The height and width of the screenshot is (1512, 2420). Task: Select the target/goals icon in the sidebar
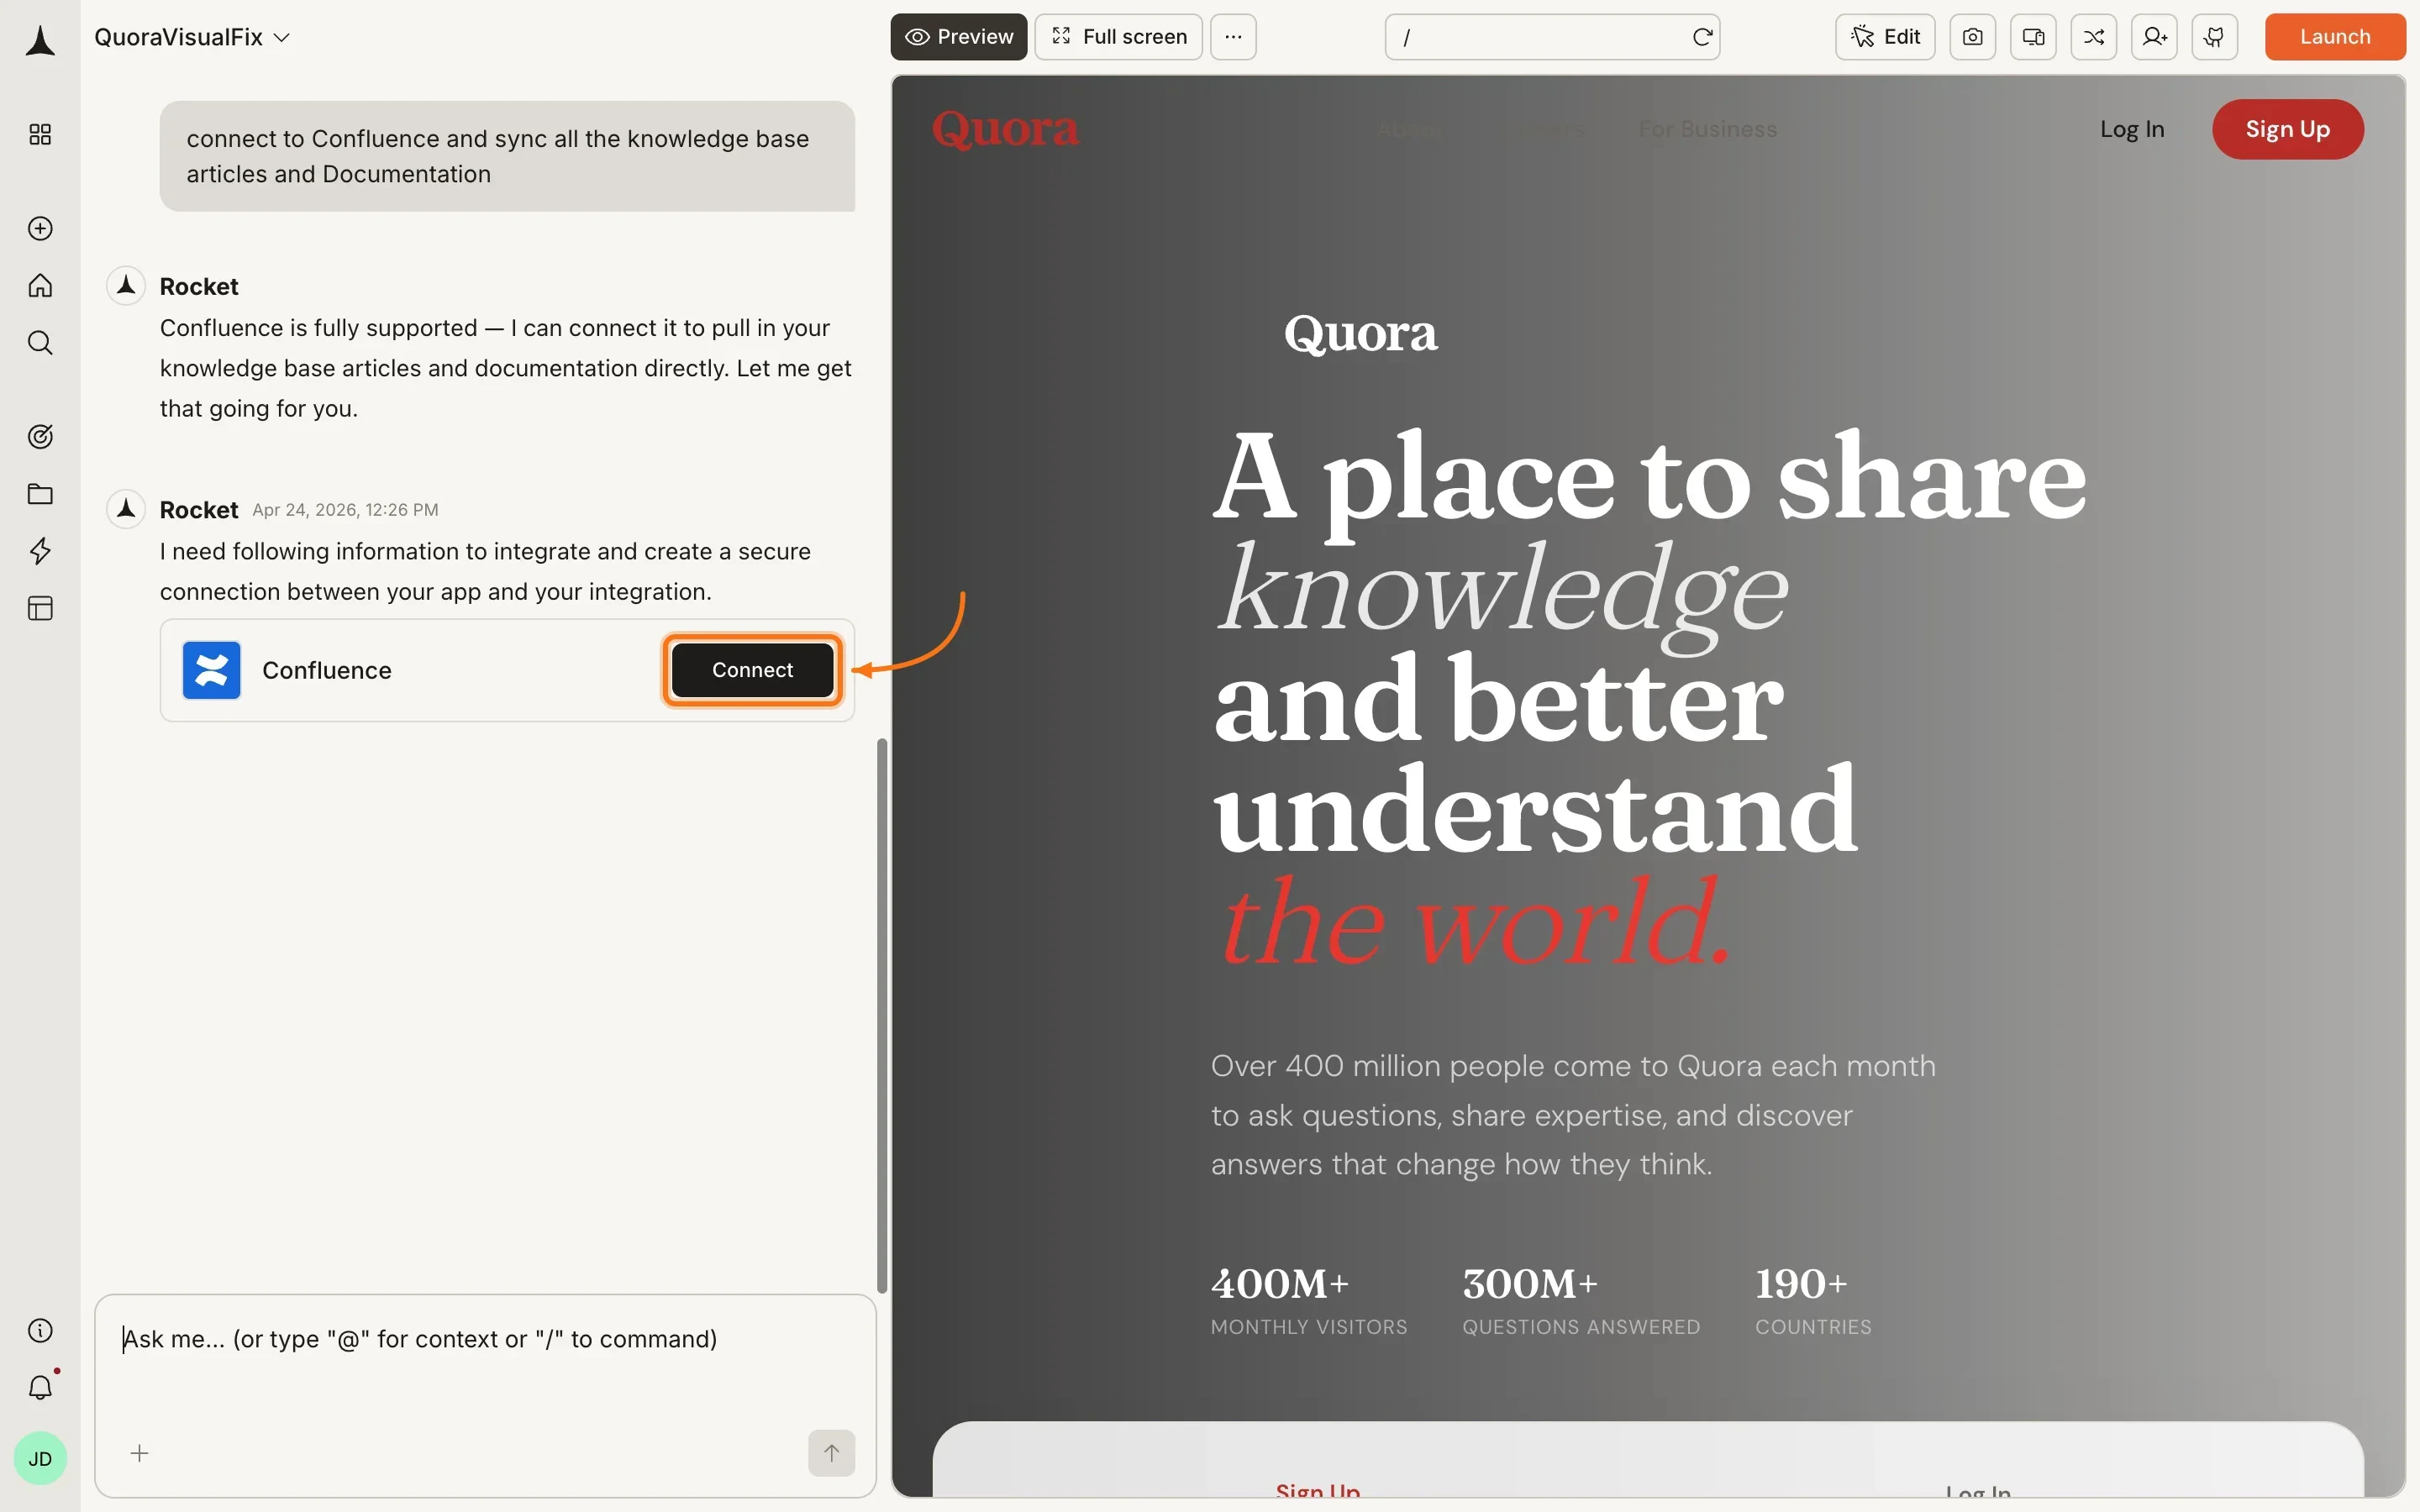point(40,435)
